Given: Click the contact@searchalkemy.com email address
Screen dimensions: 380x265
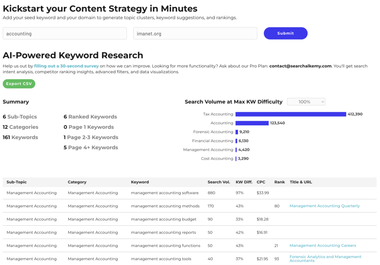Looking at the screenshot, I should point(300,66).
